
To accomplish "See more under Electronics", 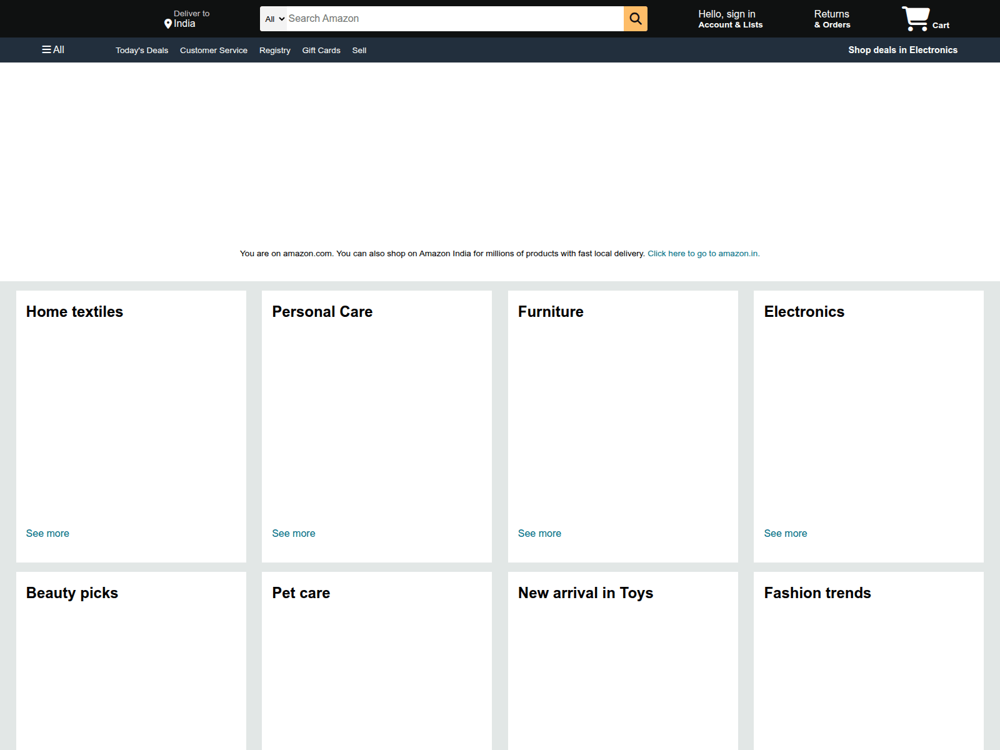I will tap(786, 534).
